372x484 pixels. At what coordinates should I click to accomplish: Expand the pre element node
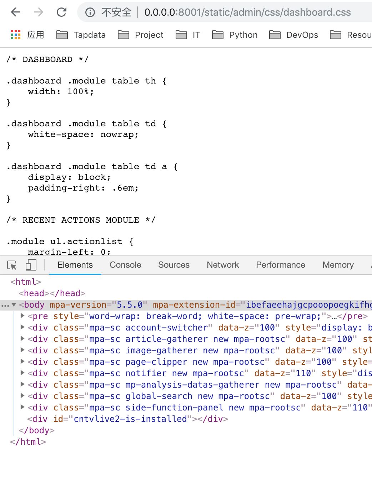(x=22, y=316)
